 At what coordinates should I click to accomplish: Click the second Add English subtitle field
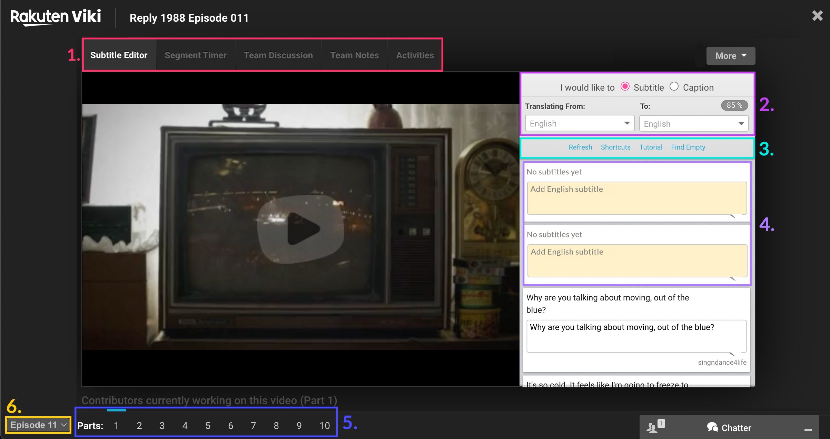click(x=637, y=261)
